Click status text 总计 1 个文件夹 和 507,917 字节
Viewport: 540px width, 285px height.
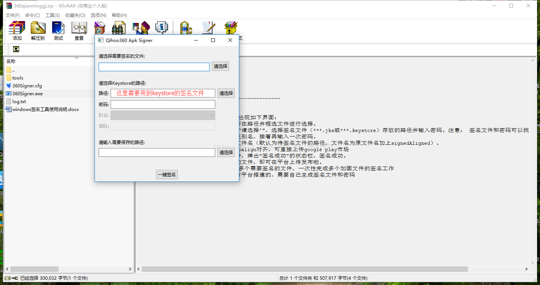coord(324,278)
